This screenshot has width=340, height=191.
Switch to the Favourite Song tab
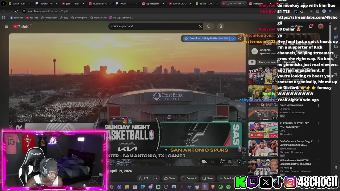(99, 4)
